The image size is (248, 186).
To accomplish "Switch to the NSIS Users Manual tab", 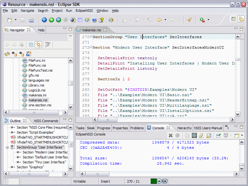I will (x=208, y=128).
